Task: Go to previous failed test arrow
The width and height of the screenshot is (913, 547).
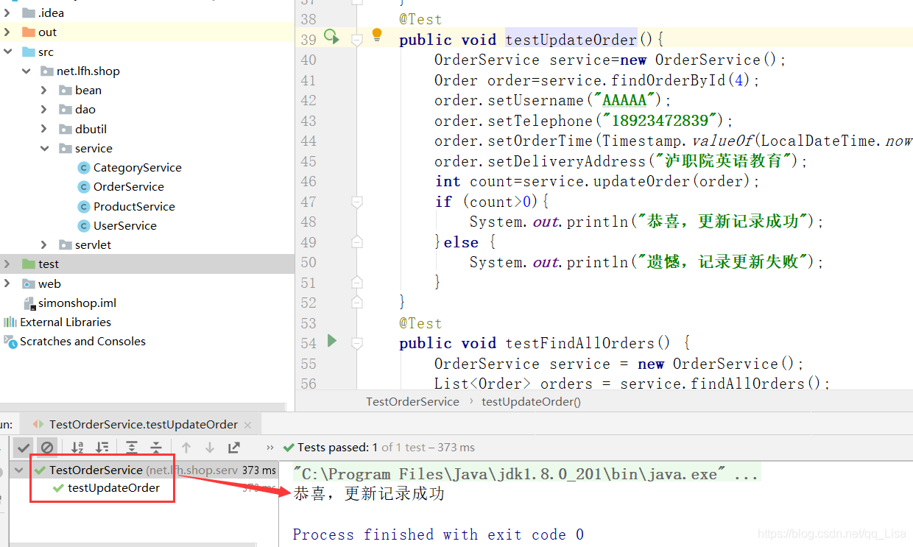Action: click(x=186, y=447)
